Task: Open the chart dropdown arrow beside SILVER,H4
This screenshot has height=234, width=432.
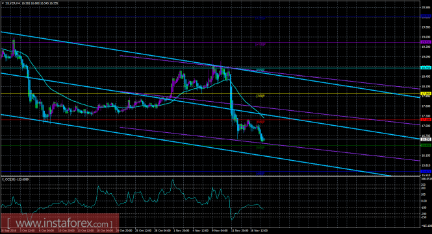Action: tap(3, 3)
